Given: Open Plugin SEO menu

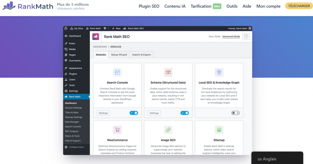Looking at the screenshot, I should 149,6.
